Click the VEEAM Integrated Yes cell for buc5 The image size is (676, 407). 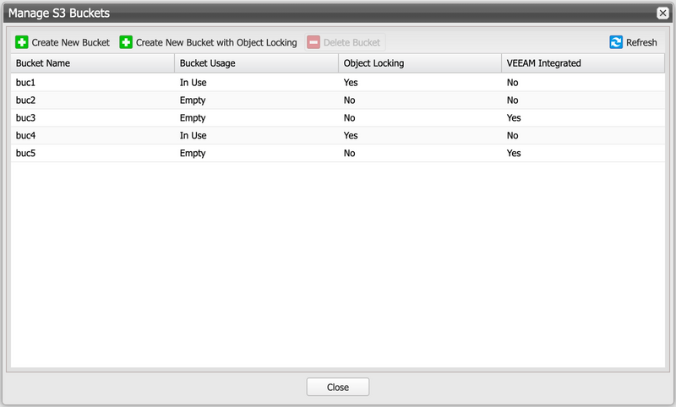(x=514, y=154)
